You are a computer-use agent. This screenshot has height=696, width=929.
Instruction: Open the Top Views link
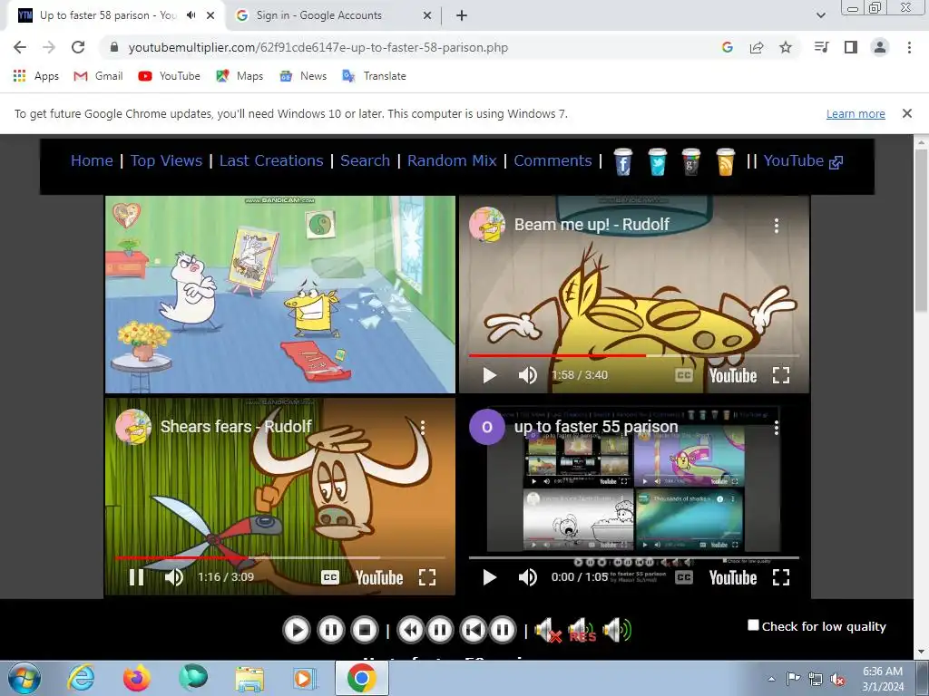167,160
